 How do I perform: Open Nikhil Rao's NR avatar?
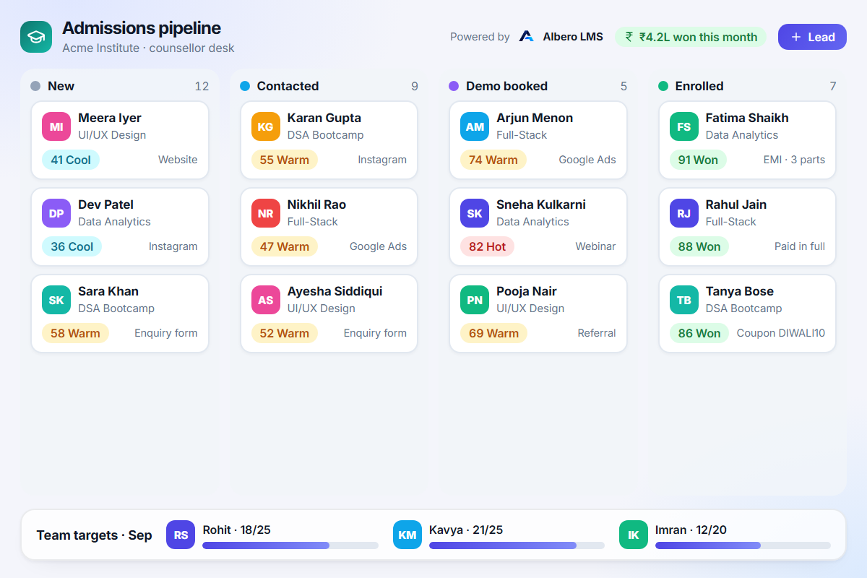266,213
